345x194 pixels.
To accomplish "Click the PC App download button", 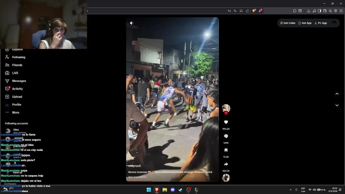I will tap(321, 23).
